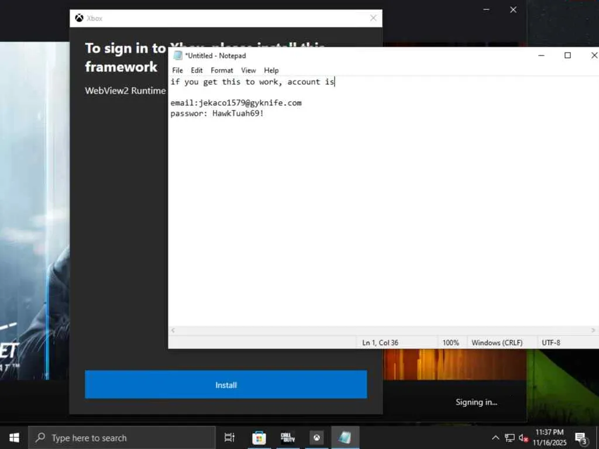Open Microsoft Store from the taskbar
Viewport: 599px width, 449px height.
(x=259, y=437)
